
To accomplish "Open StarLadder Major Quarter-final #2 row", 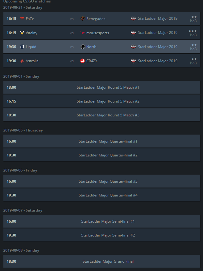I will pos(102,155).
